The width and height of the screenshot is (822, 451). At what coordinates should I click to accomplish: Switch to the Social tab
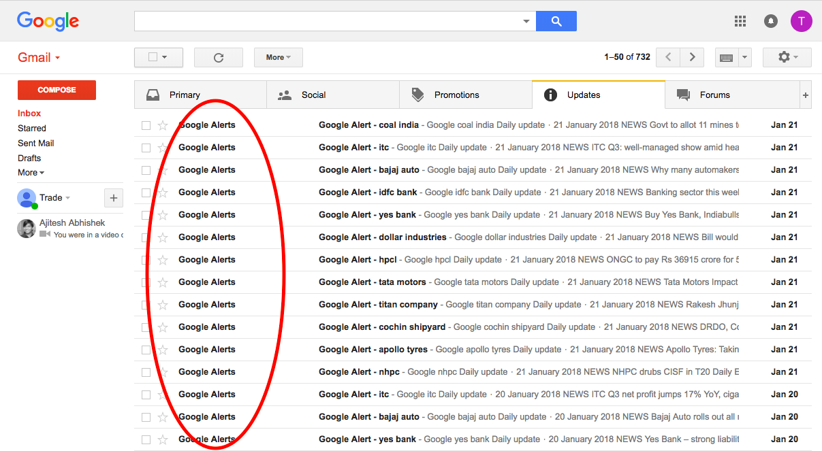333,94
